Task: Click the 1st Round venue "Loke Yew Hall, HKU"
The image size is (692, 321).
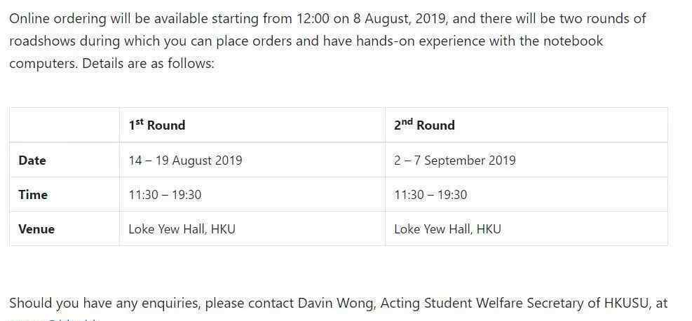Action: point(182,229)
